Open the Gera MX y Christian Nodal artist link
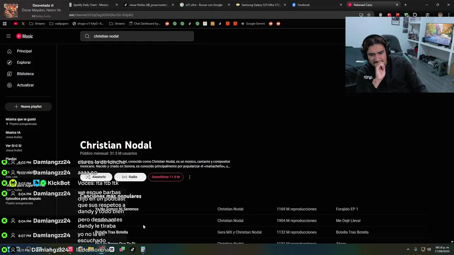 pyautogui.click(x=239, y=232)
